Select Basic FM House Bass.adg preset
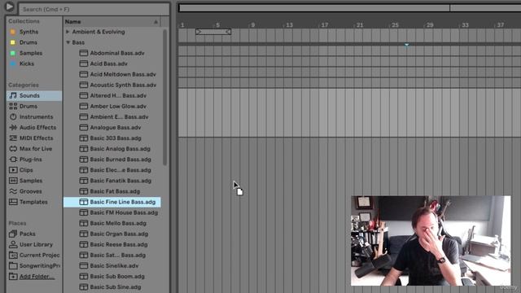 click(124, 212)
